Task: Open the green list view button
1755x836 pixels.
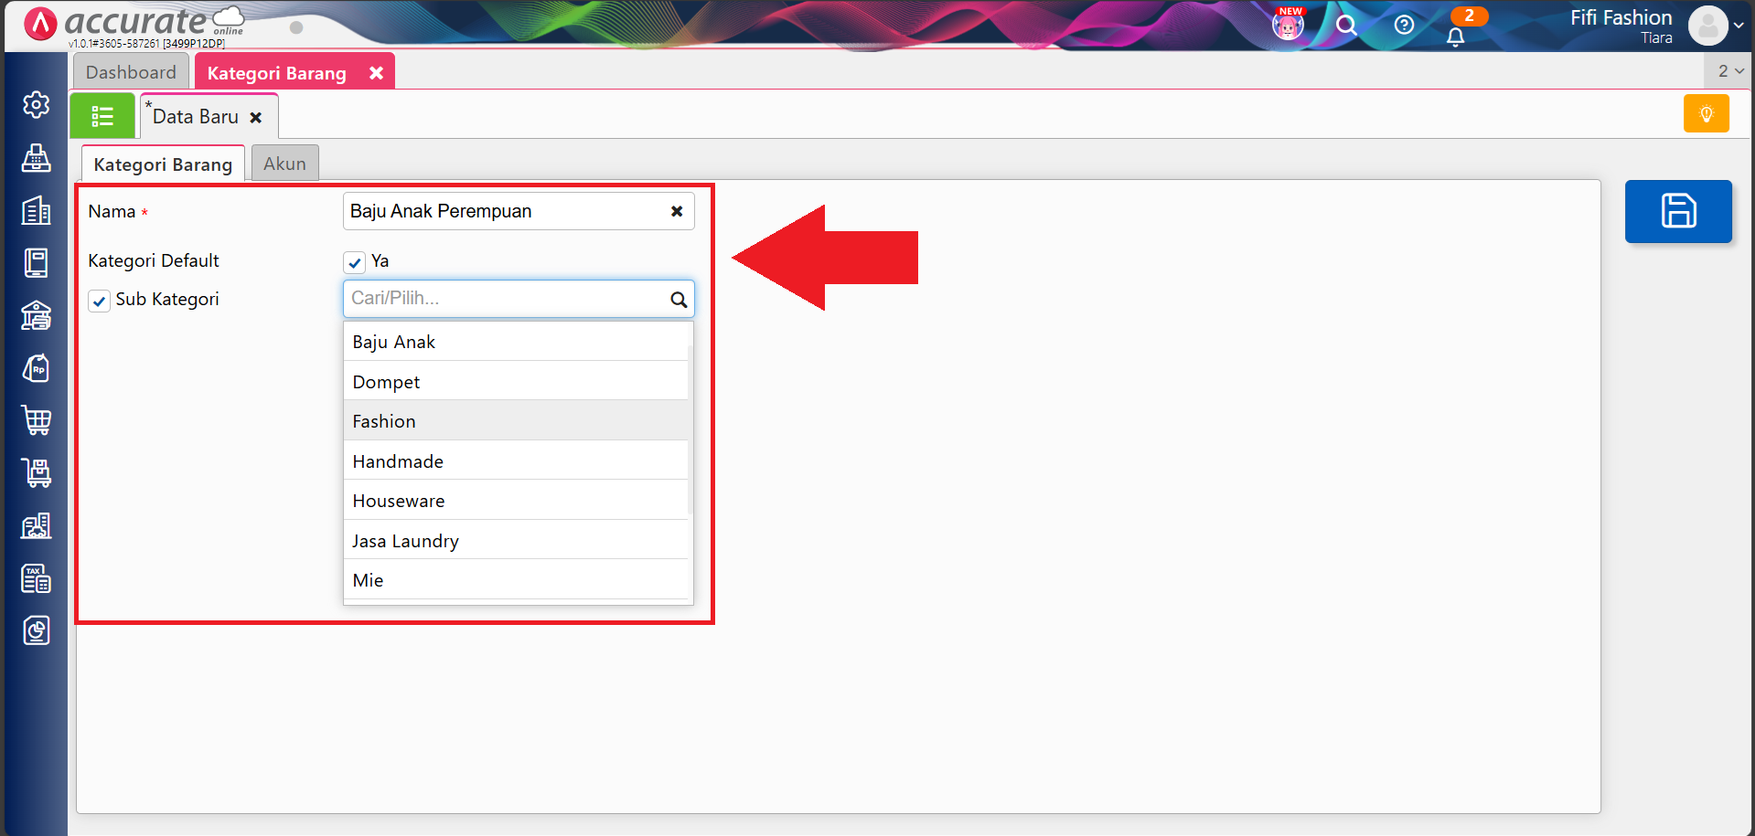Action: [102, 116]
